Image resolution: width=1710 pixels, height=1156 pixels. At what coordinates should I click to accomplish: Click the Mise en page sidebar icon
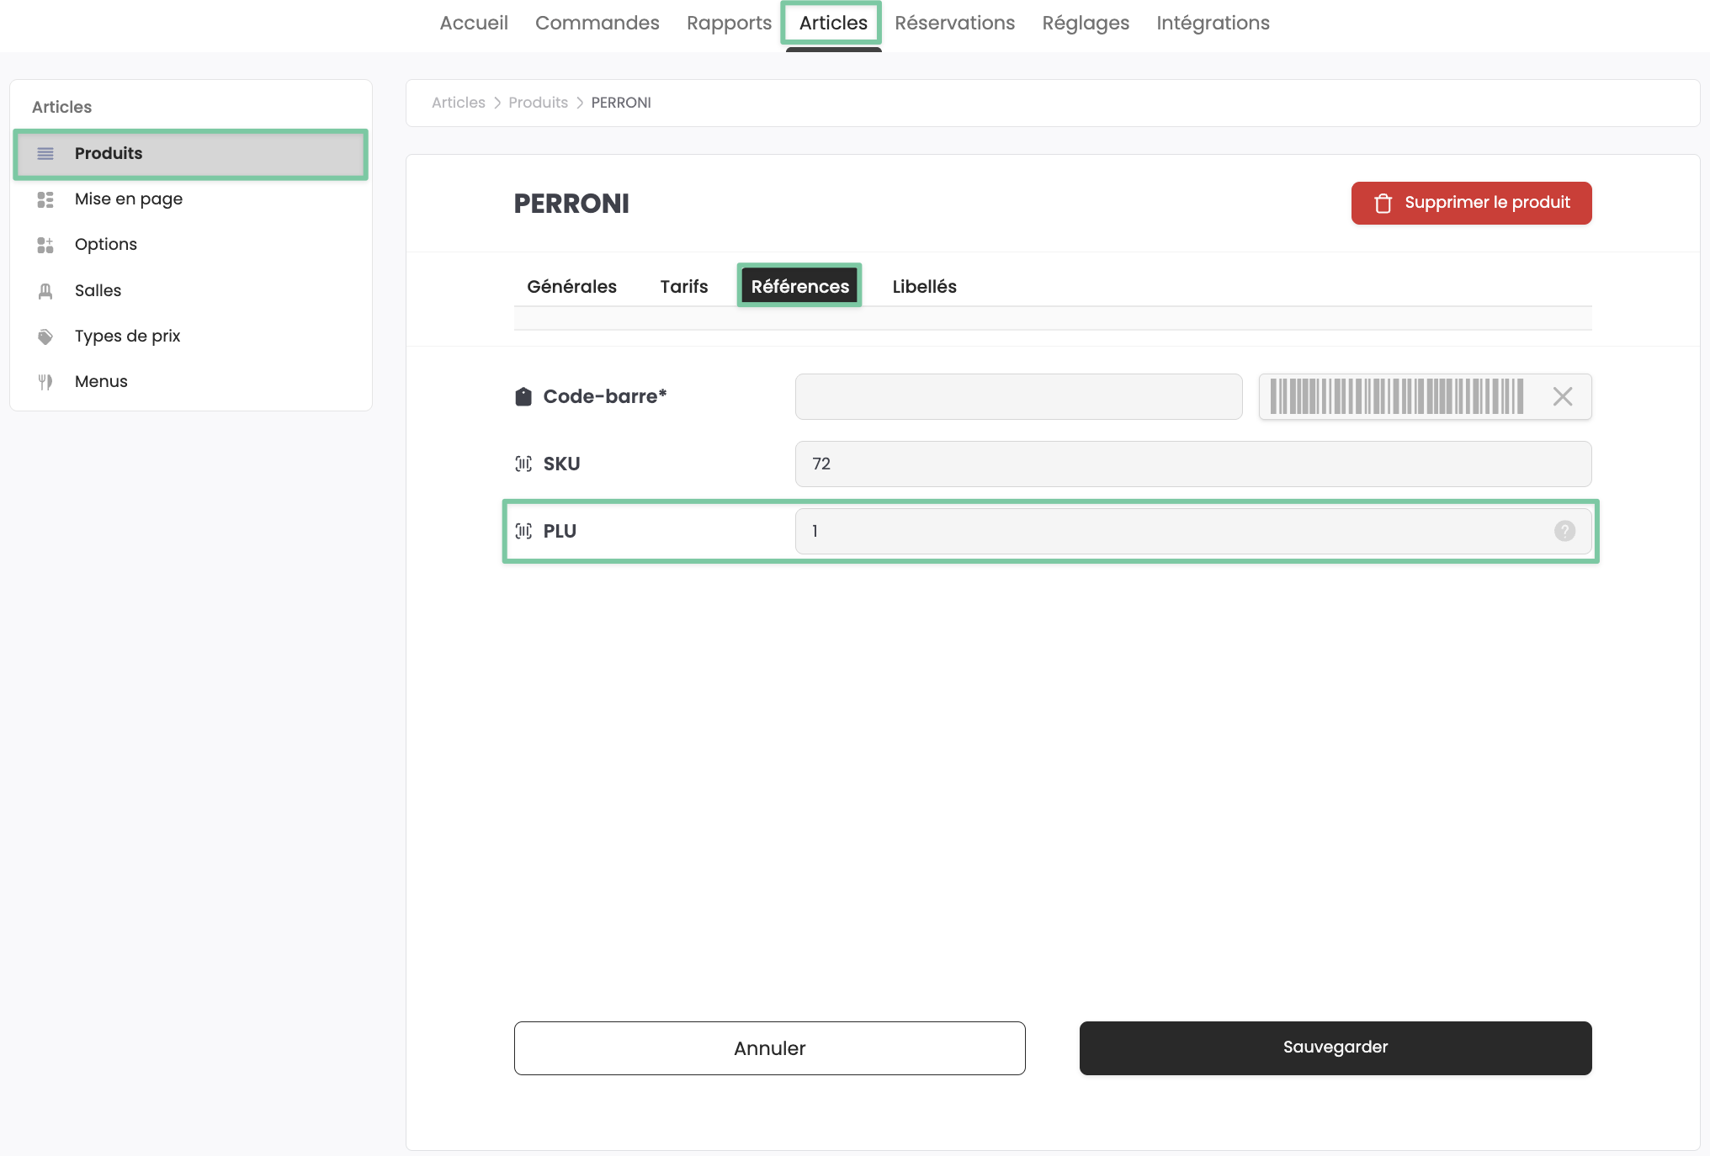coord(45,199)
